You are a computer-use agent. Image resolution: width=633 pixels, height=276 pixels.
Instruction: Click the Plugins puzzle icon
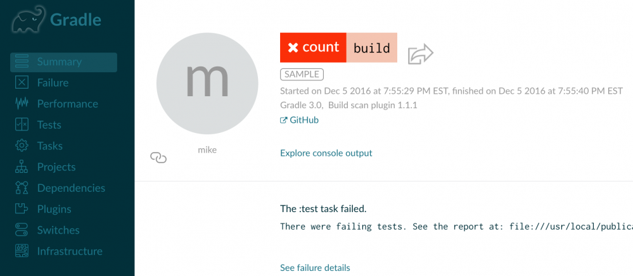[x=22, y=209]
